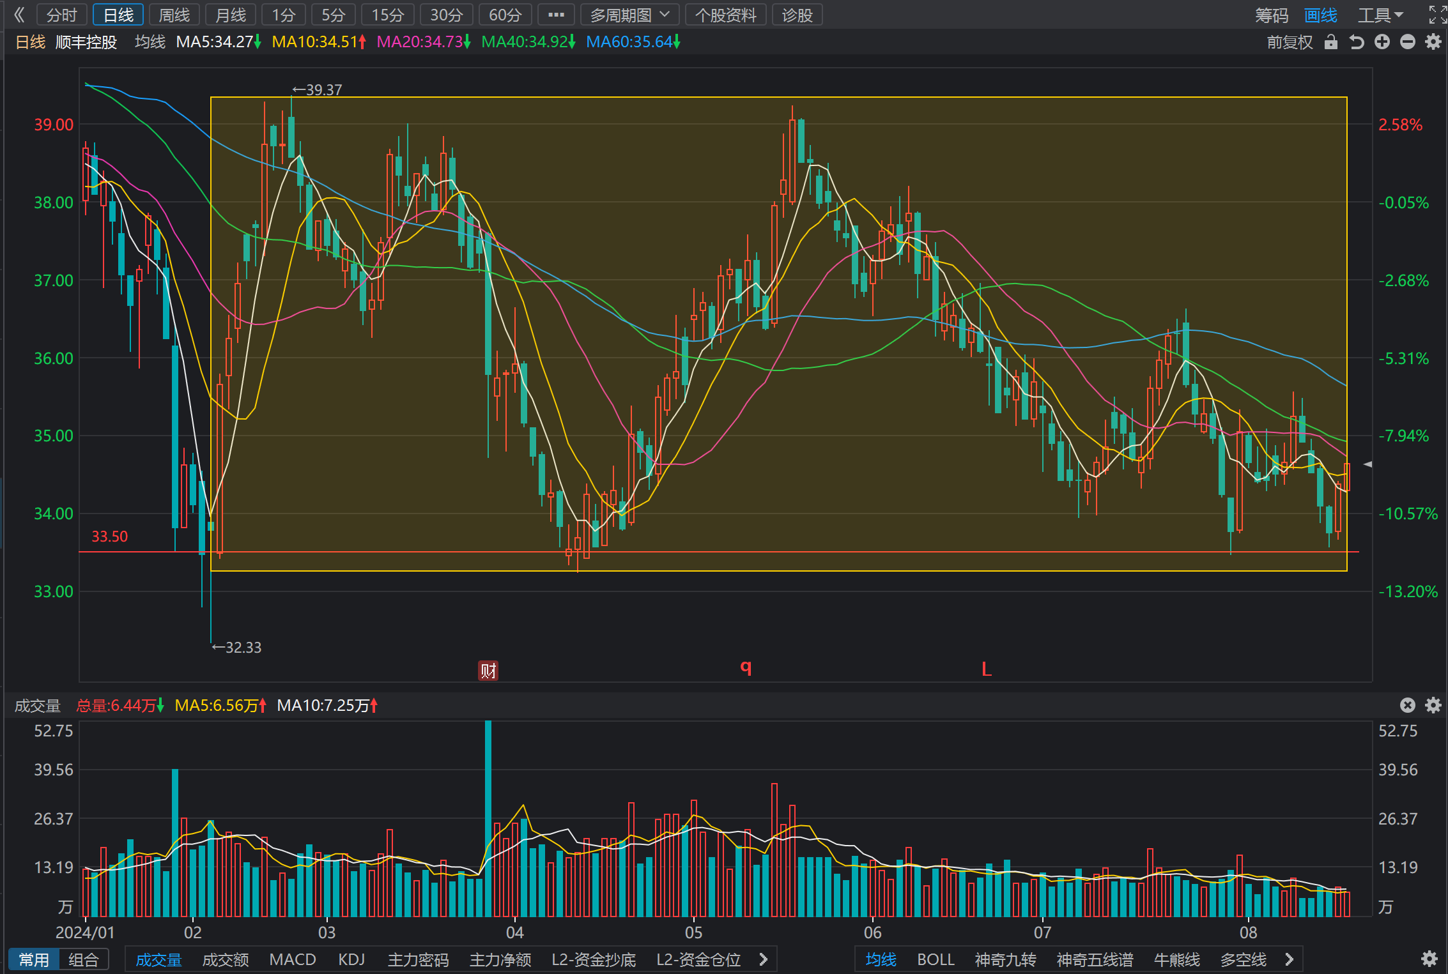Click the volume MA10:7.25万 value
The height and width of the screenshot is (974, 1448).
pos(327,705)
